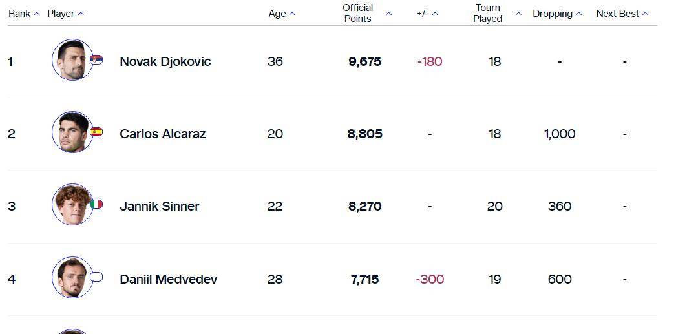This screenshot has width=676, height=334.
Task: Sort table by Player column arrow
Action: point(81,14)
